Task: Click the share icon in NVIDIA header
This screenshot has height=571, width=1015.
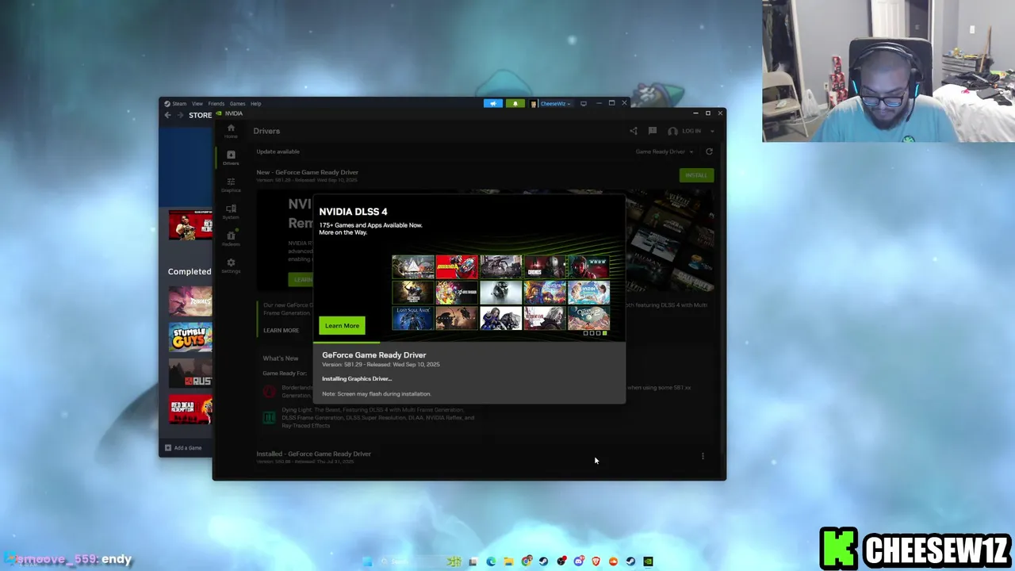Action: pyautogui.click(x=634, y=131)
